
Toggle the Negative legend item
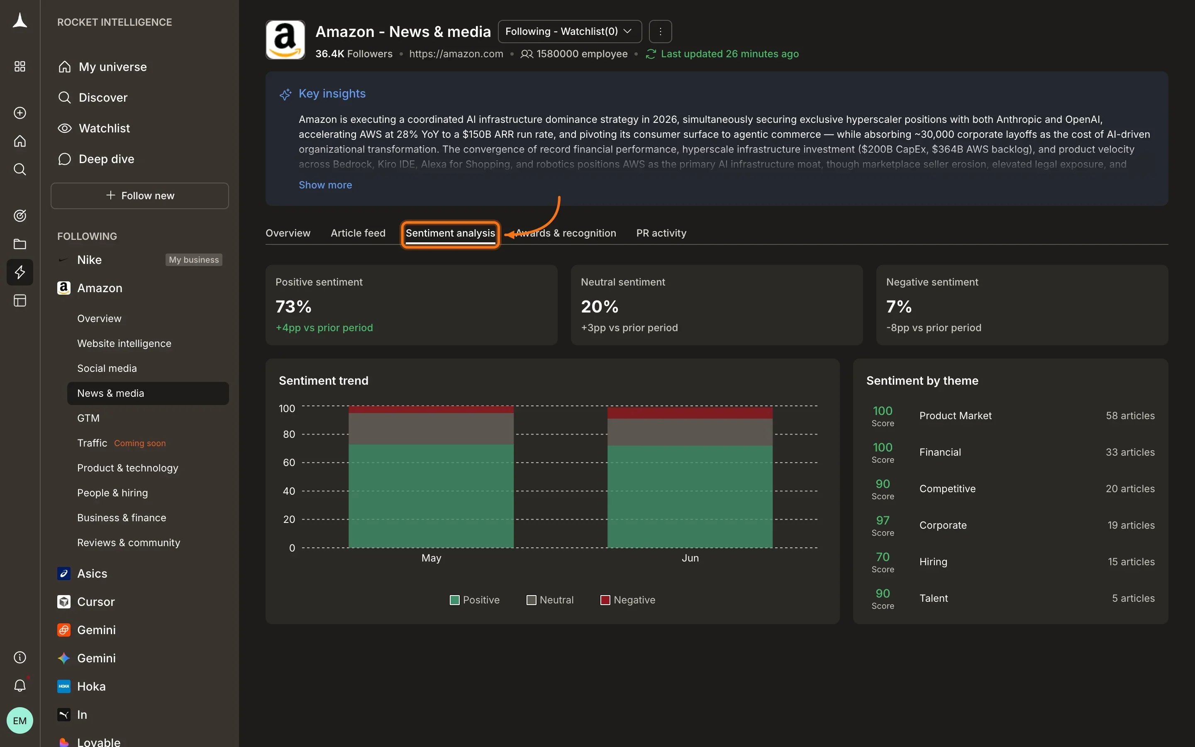pos(628,600)
